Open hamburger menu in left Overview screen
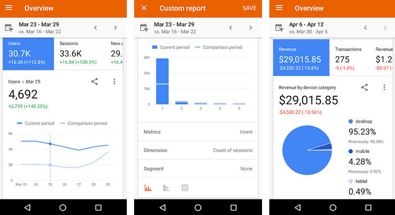Image resolution: width=395 pixels, height=215 pixels. (9, 8)
